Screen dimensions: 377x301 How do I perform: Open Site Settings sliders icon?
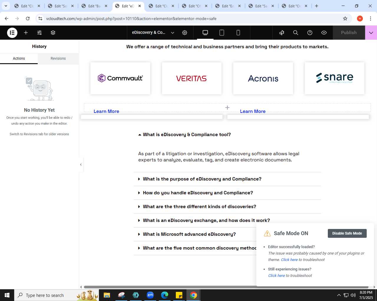[39, 33]
